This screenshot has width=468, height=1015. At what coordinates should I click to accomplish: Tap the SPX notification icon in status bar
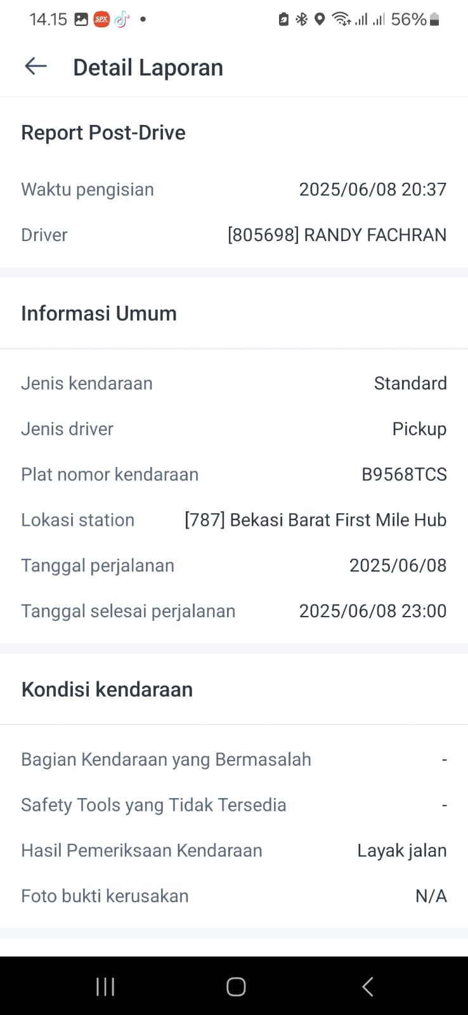[x=101, y=20]
